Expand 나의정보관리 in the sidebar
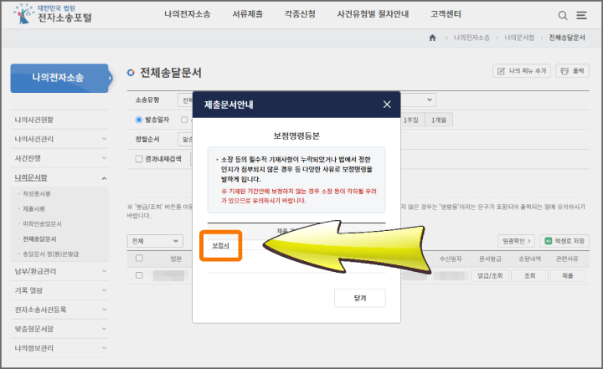Image resolution: width=603 pixels, height=369 pixels. click(x=61, y=348)
